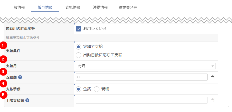Click red number 1 marker
This screenshot has height=112, width=232.
pyautogui.click(x=3, y=45)
